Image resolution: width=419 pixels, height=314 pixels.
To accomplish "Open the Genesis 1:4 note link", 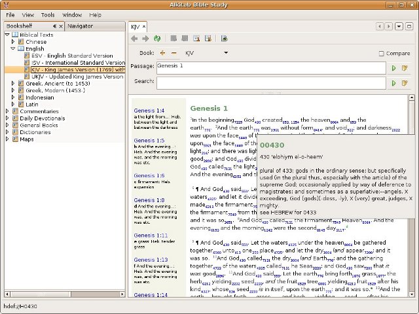I will point(149,111).
